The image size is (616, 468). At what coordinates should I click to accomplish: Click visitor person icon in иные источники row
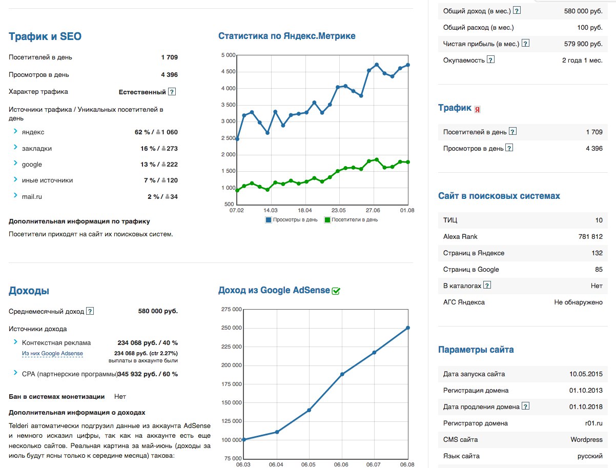tap(163, 180)
